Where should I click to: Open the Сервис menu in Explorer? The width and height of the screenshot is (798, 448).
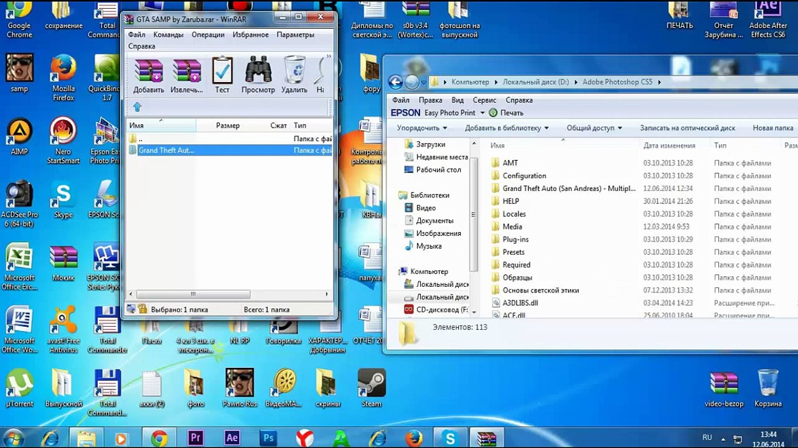[x=484, y=100]
